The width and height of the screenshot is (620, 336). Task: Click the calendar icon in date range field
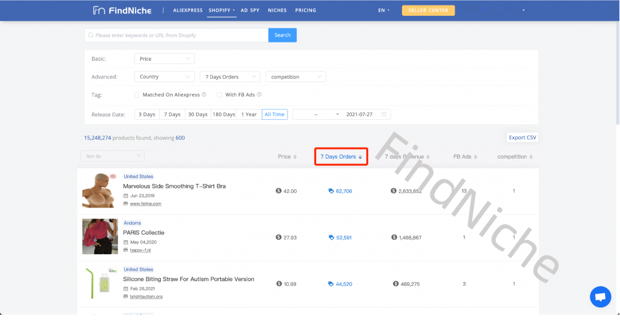384,114
